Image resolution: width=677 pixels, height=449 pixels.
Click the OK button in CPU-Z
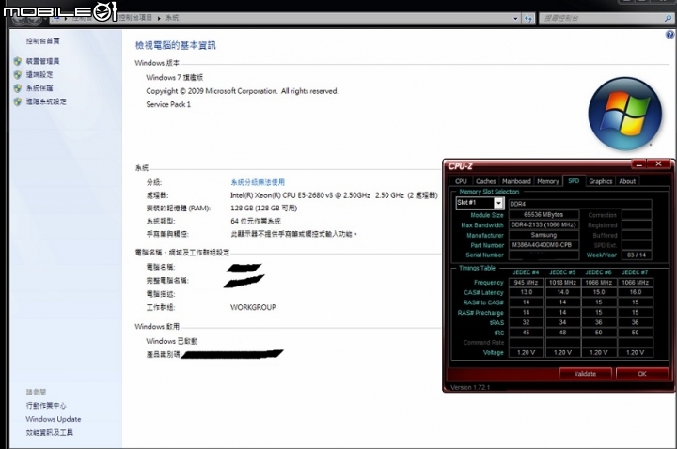click(642, 374)
